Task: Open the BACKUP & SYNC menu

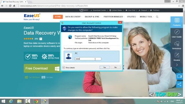Action: [x=93, y=17]
